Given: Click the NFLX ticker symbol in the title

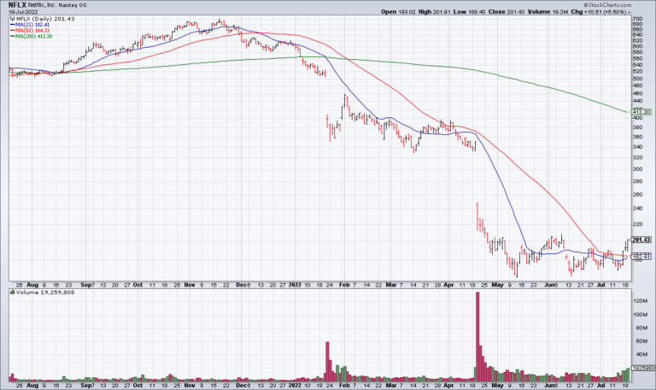Looking at the screenshot, I should tap(17, 5).
